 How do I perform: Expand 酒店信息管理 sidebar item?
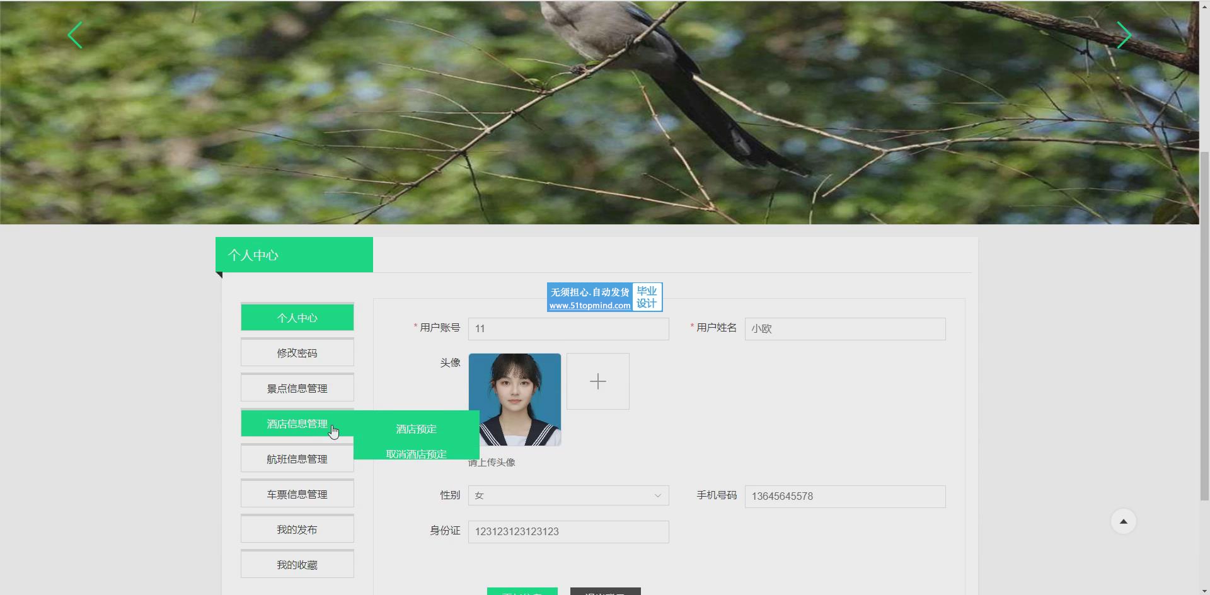point(297,424)
